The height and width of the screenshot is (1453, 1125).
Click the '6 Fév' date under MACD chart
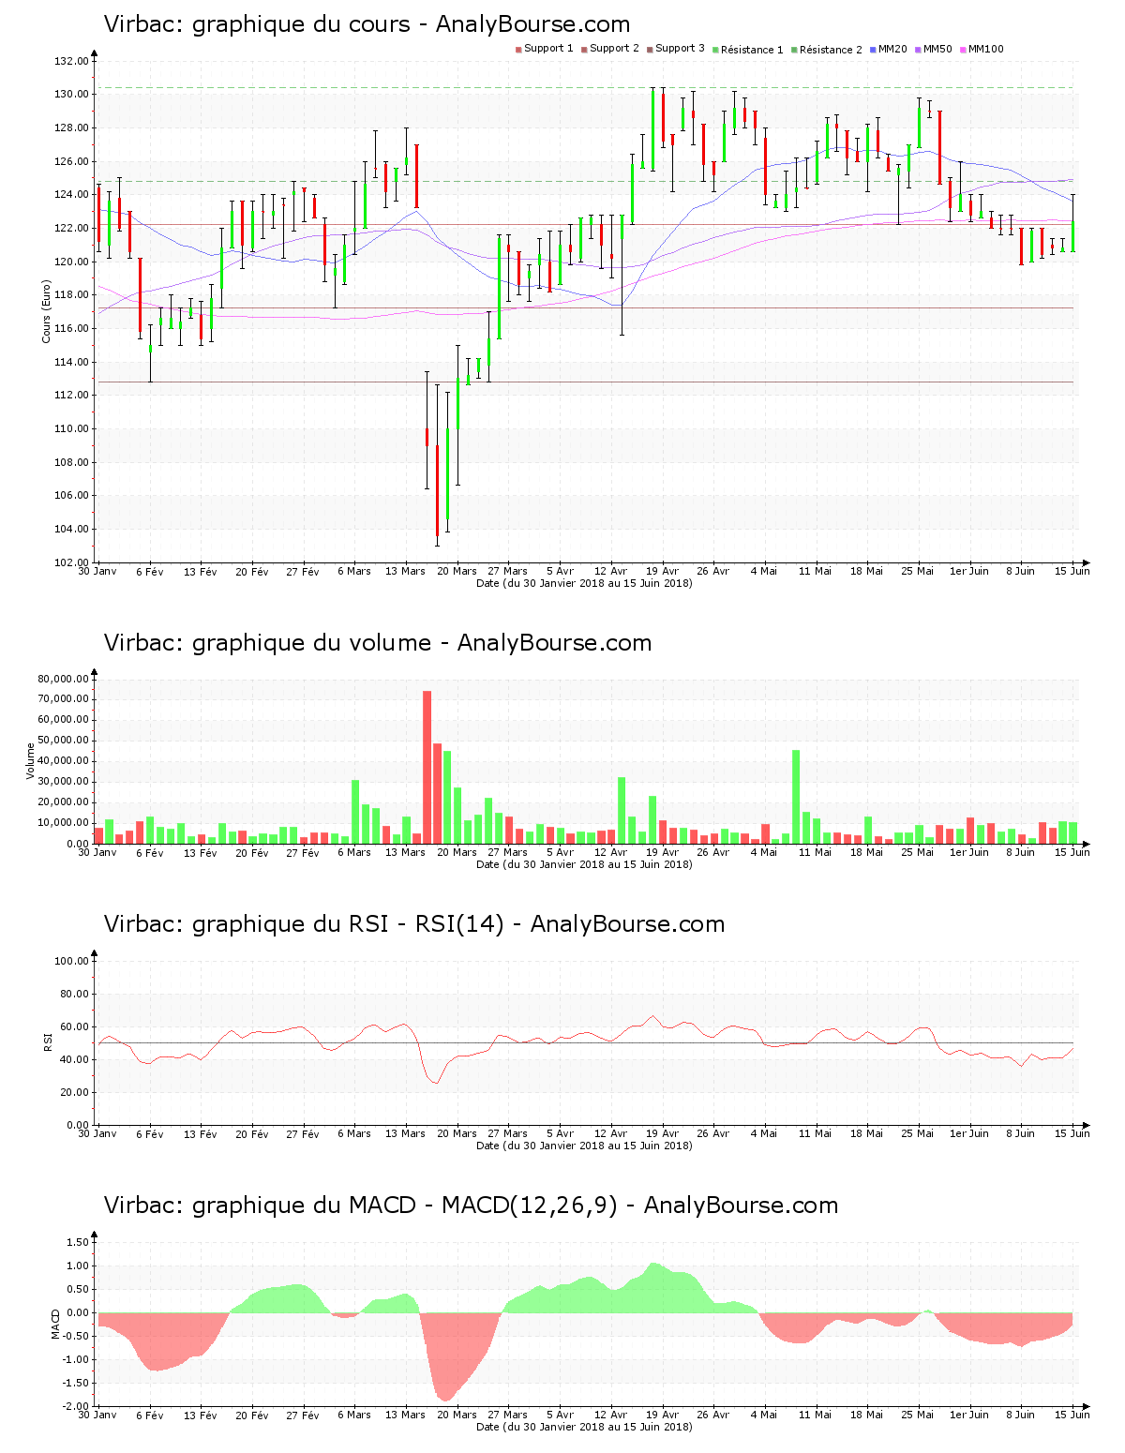pyautogui.click(x=149, y=1415)
